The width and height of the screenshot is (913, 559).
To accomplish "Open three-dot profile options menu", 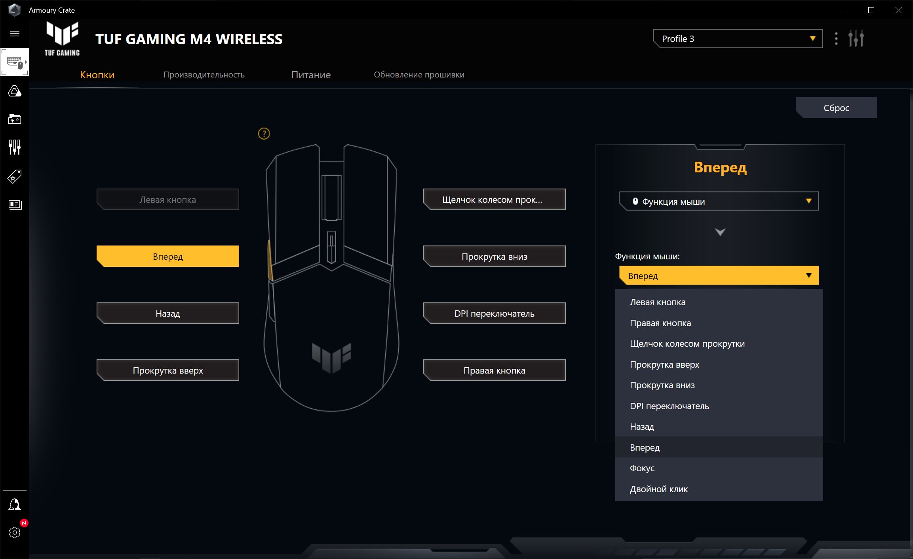I will click(836, 39).
